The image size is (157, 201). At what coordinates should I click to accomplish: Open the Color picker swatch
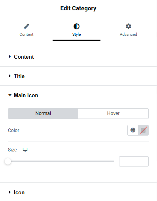pyautogui.click(x=143, y=130)
